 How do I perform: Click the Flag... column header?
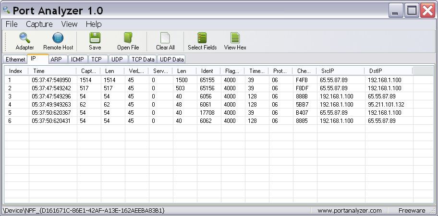232,71
